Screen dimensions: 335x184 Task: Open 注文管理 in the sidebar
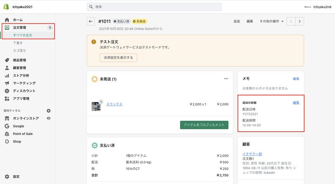tap(19, 27)
